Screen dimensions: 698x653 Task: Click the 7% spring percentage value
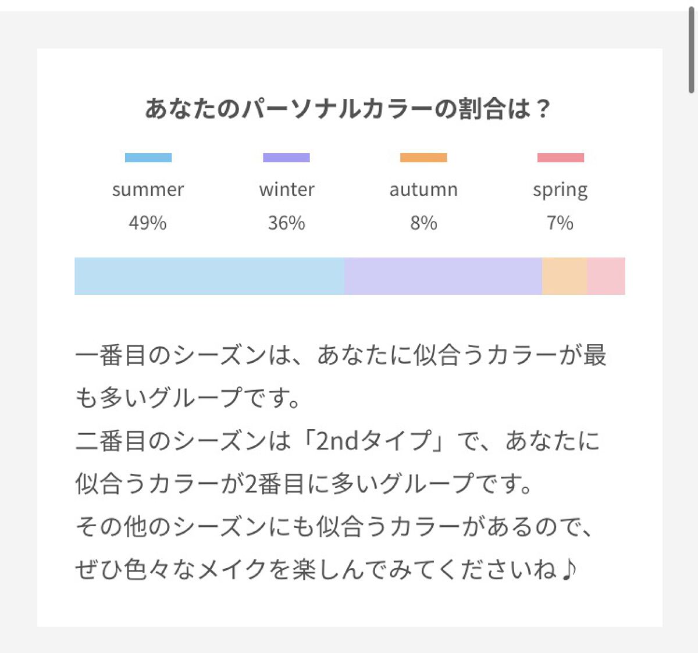(560, 223)
